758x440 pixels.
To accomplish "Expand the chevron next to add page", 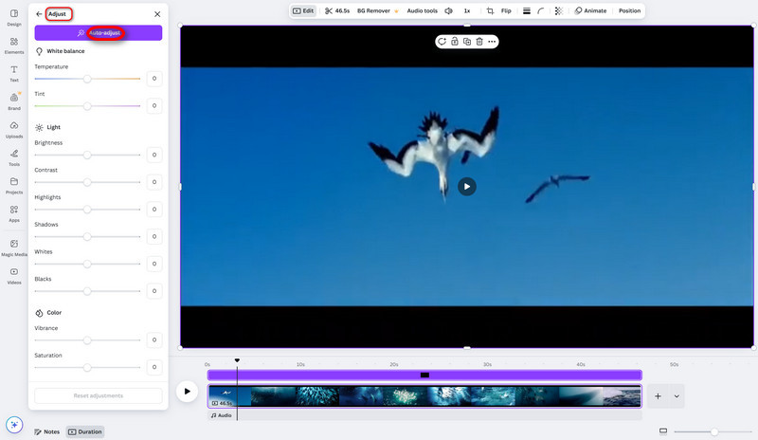I will (x=677, y=395).
